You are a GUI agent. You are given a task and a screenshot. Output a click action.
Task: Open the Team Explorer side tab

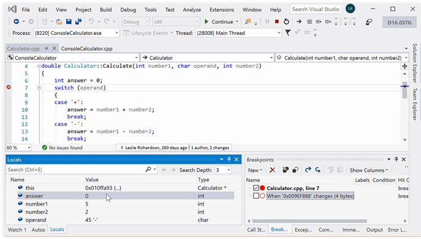[x=415, y=104]
